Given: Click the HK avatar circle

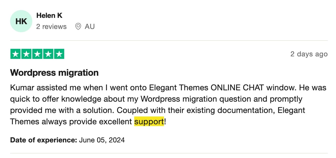Looking at the screenshot, I should point(21,21).
